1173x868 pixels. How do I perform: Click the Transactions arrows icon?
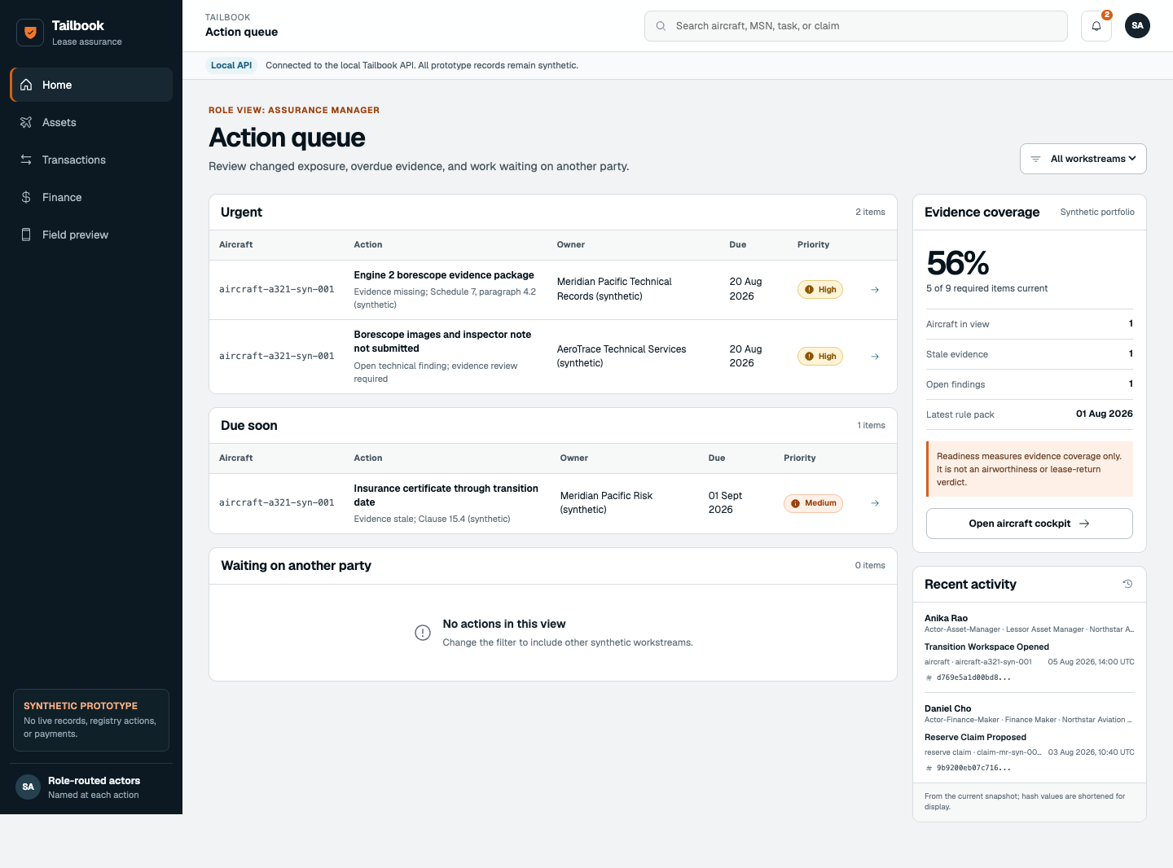(26, 160)
